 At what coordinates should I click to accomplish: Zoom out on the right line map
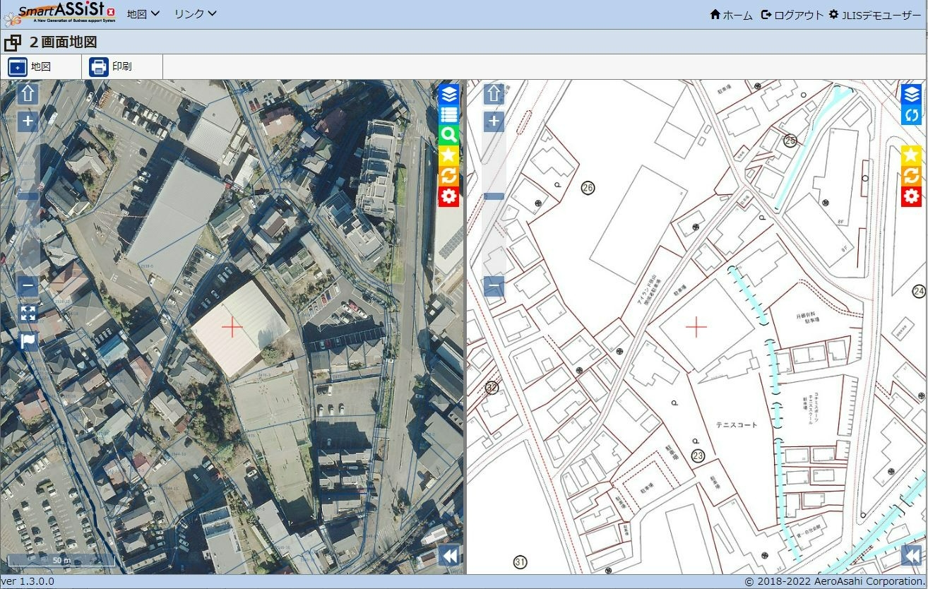(494, 287)
